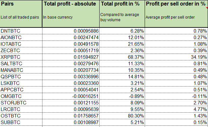
Task: Click the 0.15% per sell order cell
Action: tap(176, 122)
